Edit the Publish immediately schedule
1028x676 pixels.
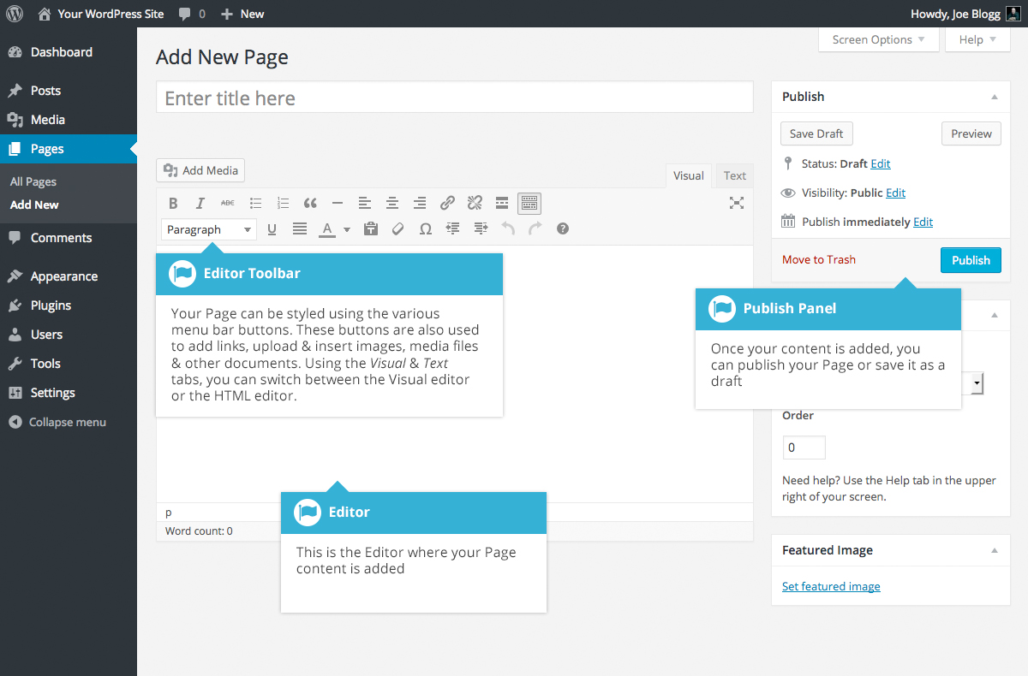[923, 222]
